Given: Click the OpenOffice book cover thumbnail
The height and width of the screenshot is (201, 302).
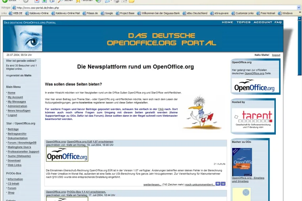Looking at the screenshot, I should pyautogui.click(x=242, y=162).
